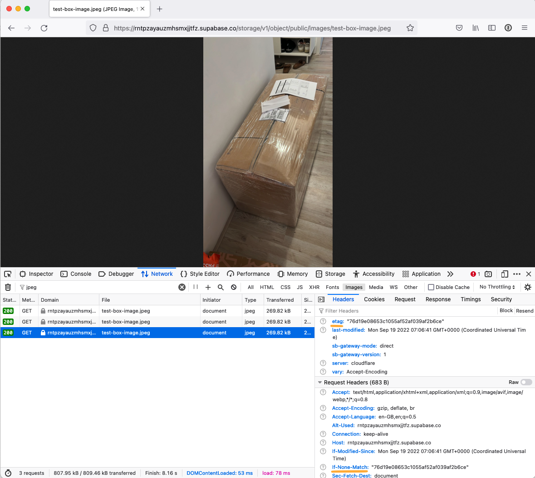The image size is (535, 478).
Task: Click the Resend button
Action: pyautogui.click(x=525, y=310)
